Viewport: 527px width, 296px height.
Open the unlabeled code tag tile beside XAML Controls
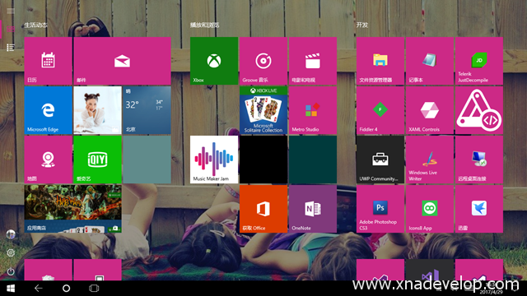(x=479, y=110)
